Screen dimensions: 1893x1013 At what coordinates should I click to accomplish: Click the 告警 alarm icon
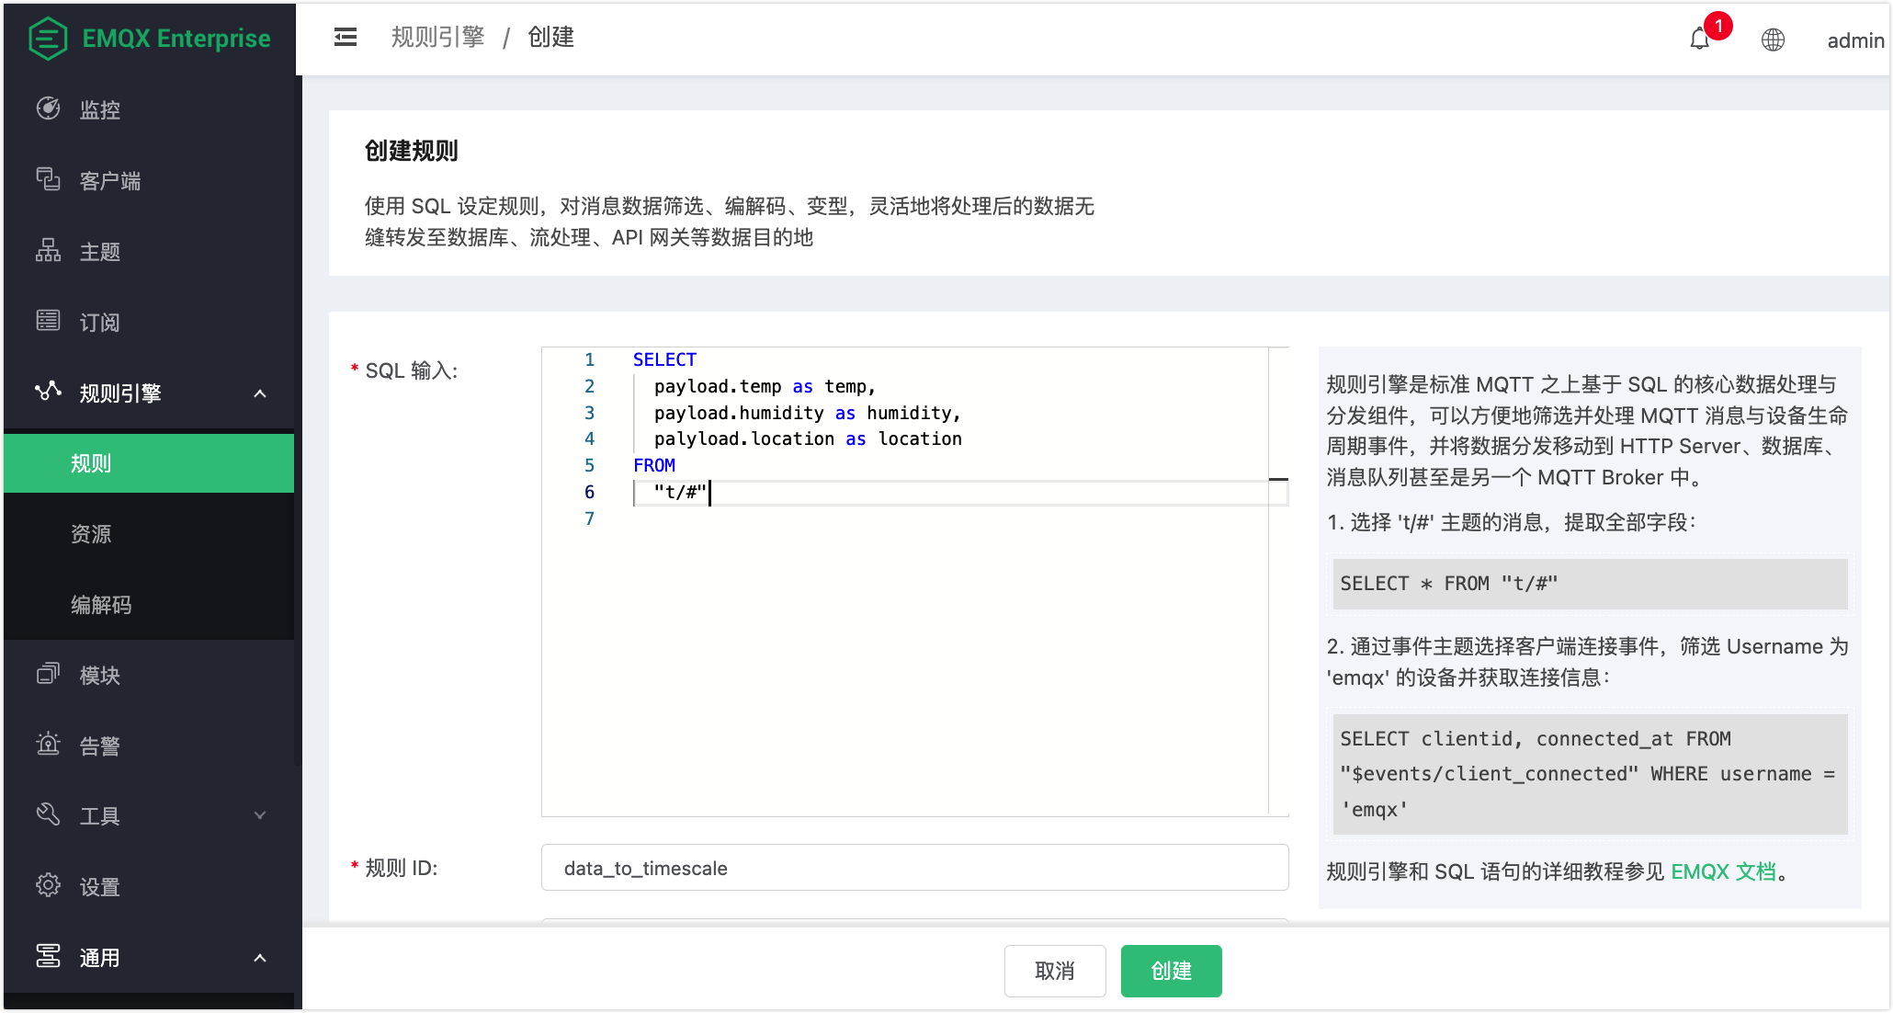click(48, 745)
